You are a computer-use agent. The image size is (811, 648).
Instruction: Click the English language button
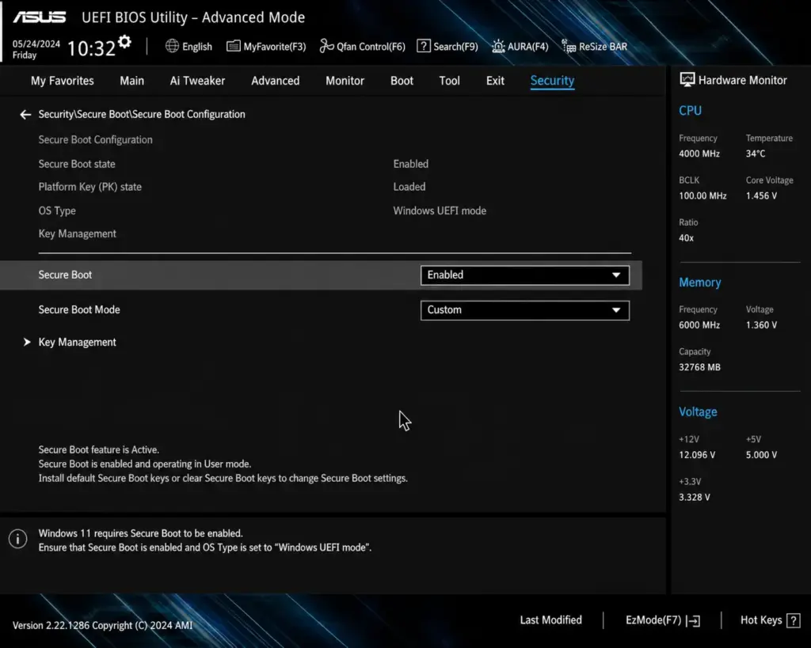[188, 47]
